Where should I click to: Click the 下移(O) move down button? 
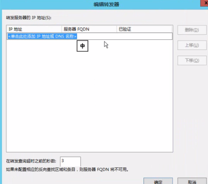(192, 61)
